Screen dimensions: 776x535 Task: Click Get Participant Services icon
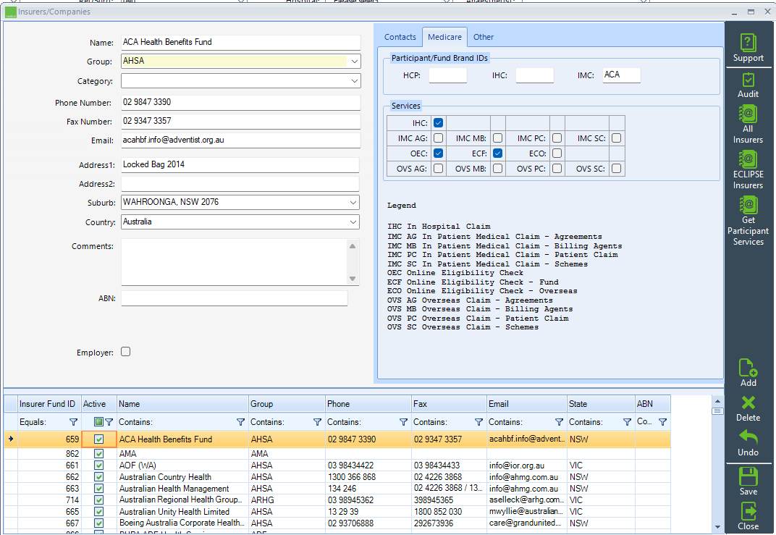[748, 221]
